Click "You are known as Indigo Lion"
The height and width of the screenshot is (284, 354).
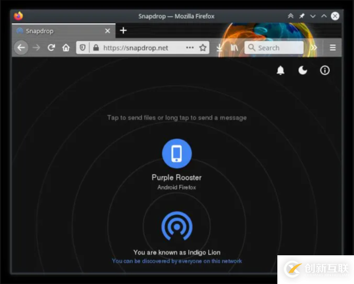[177, 252]
